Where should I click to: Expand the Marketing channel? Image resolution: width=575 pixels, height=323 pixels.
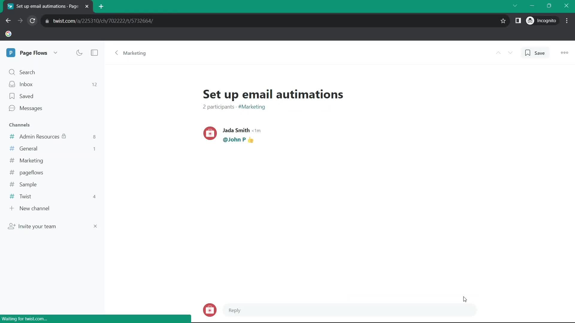[31, 161]
